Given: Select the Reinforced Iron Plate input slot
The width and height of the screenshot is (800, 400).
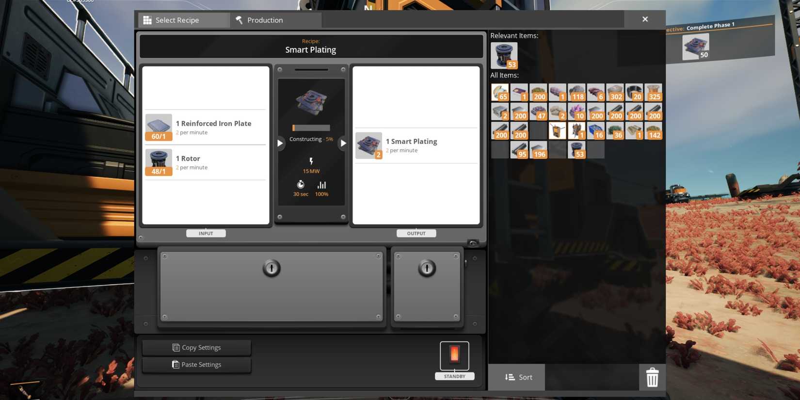Looking at the screenshot, I should click(x=159, y=127).
